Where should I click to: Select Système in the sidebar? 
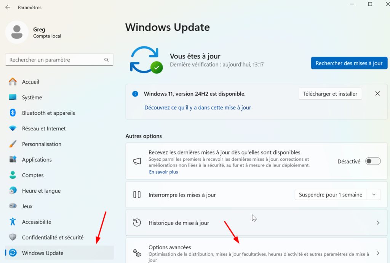point(59,97)
